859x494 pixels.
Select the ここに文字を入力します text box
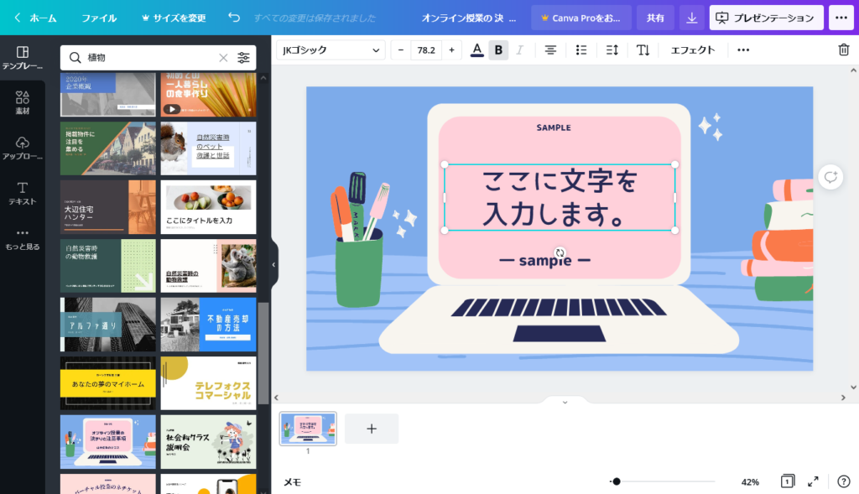coord(560,197)
